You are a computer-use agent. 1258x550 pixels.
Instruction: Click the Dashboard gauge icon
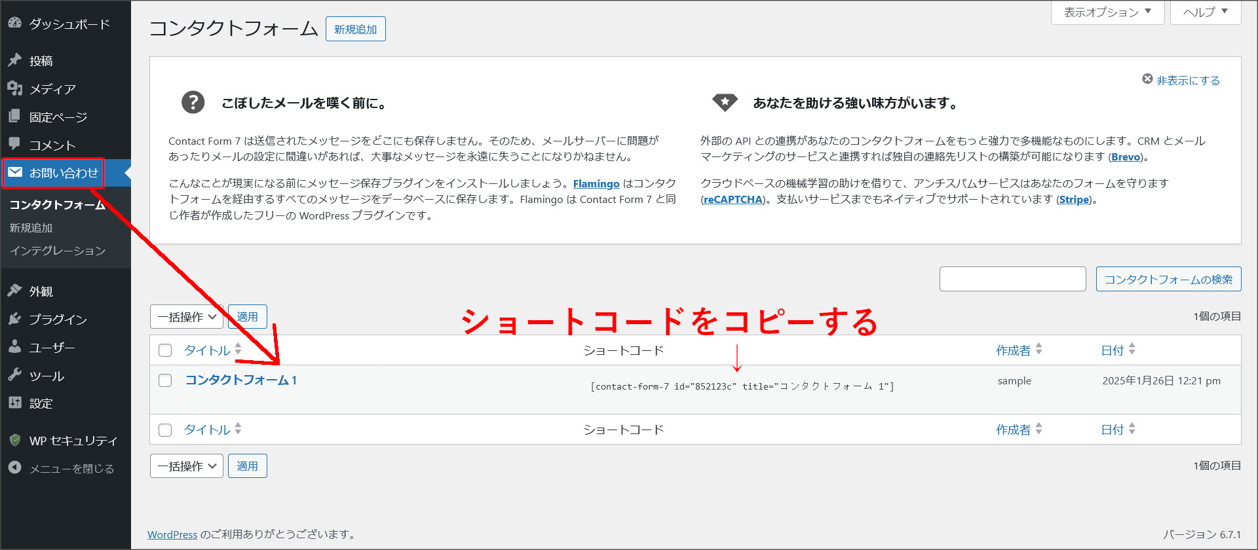point(14,23)
